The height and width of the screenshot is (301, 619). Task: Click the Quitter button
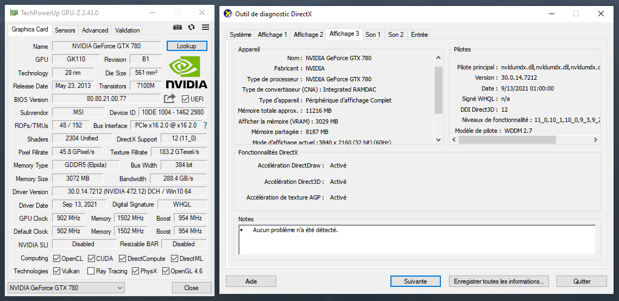click(x=582, y=281)
